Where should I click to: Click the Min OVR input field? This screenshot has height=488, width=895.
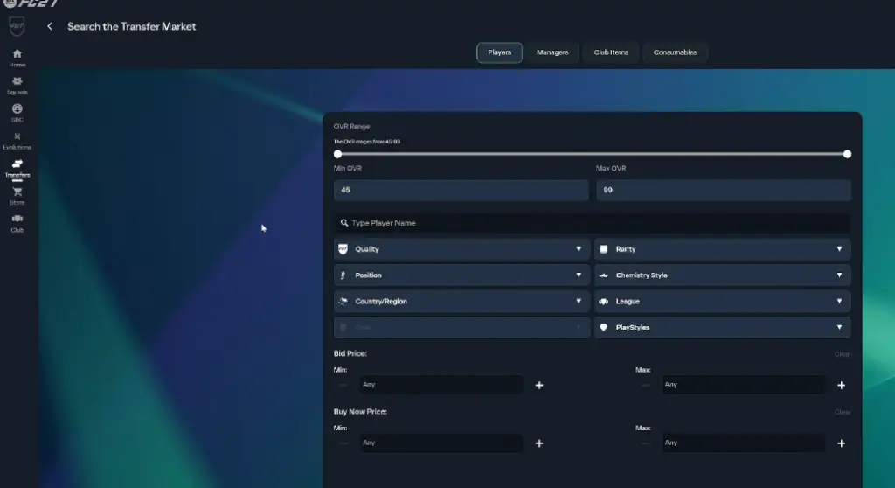[x=461, y=191]
